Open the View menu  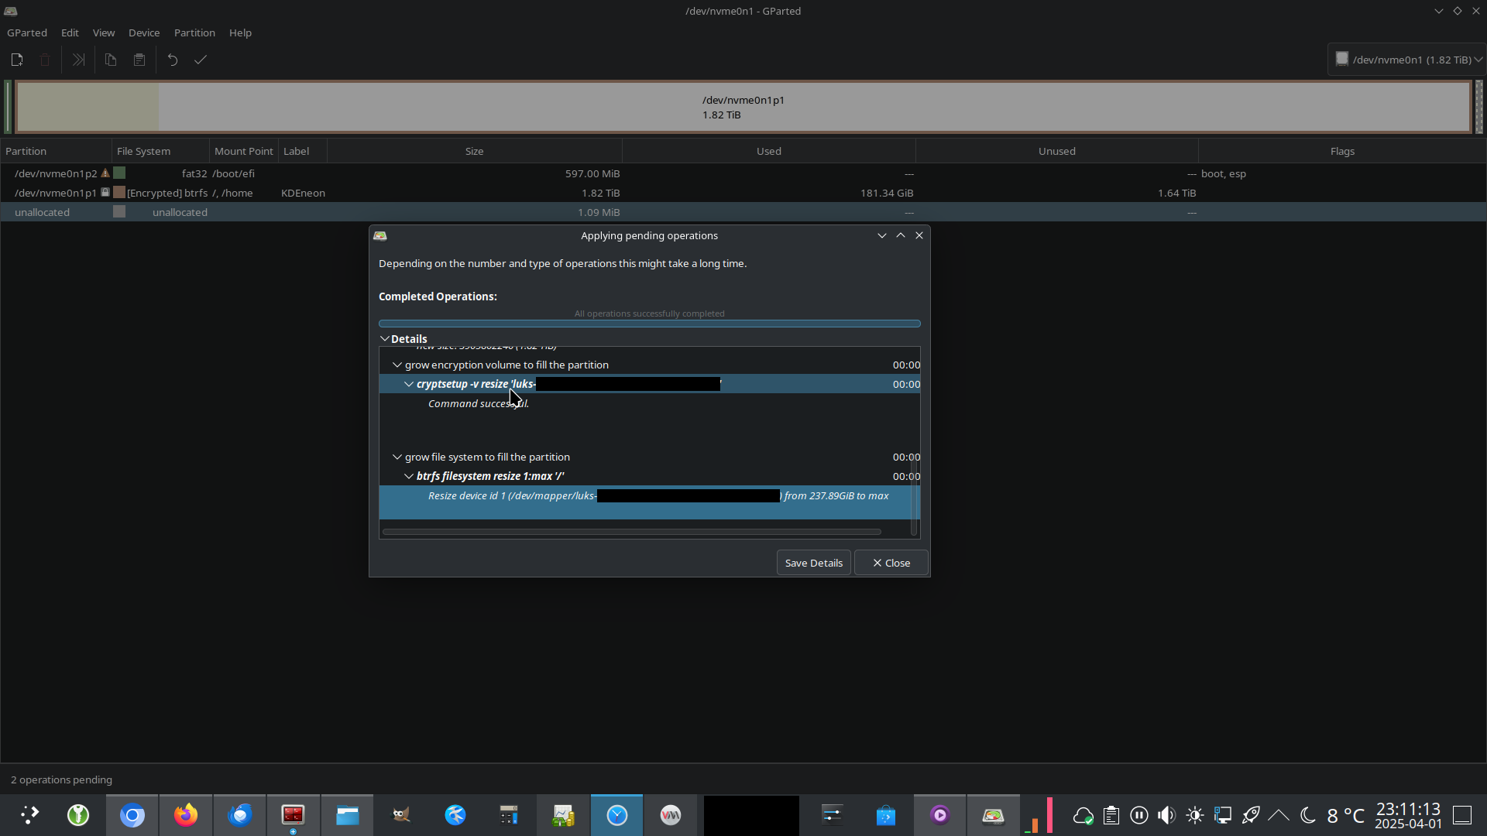click(104, 33)
